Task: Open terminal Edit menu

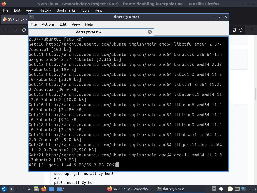Action: 63,24
